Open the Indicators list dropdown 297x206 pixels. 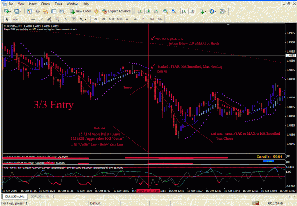click(203, 11)
